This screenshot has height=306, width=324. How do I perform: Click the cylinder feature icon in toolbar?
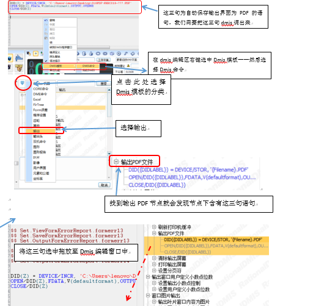coord(84,54)
